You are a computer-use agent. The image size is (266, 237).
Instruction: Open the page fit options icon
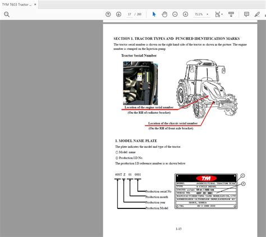point(219,15)
